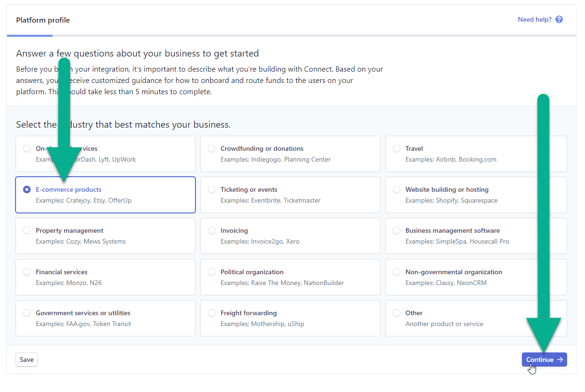Click 'Examples: Airbnb, Booking.com' text
This screenshot has height=392, width=585.
click(451, 159)
